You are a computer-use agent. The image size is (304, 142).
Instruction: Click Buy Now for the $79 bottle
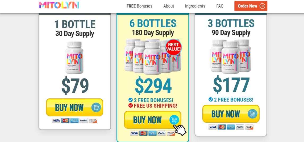pyautogui.click(x=75, y=107)
